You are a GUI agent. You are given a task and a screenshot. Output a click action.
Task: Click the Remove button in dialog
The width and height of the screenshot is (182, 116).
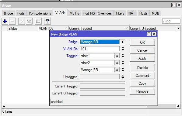click(142, 91)
